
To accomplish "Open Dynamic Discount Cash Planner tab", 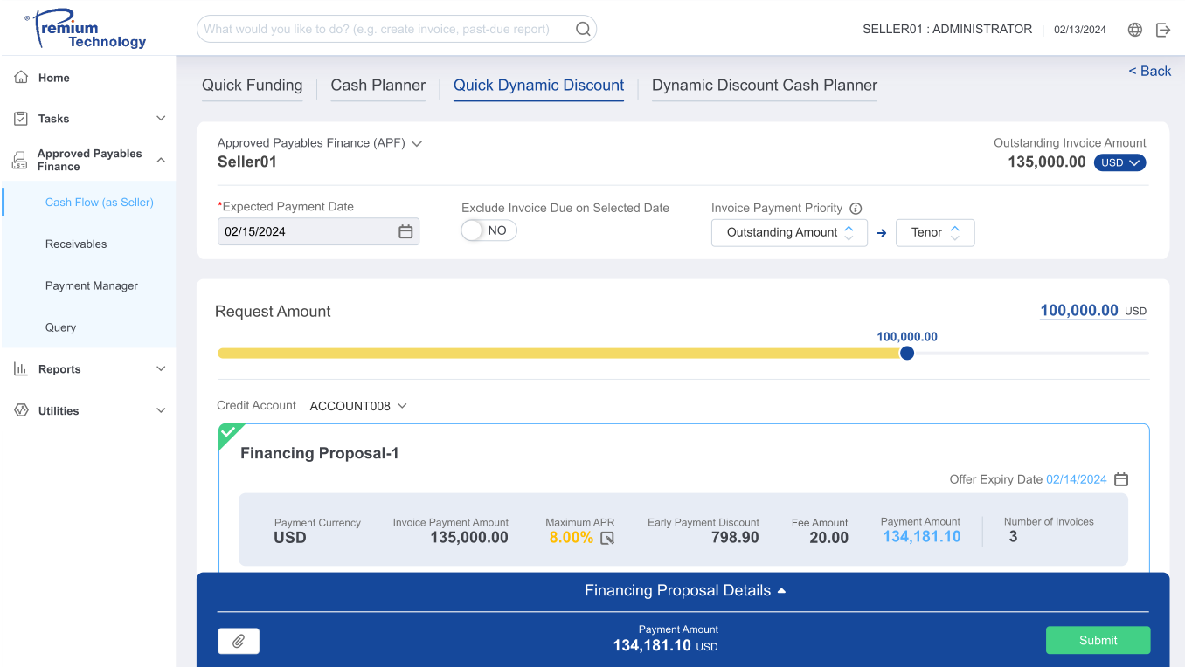I will 765,86.
